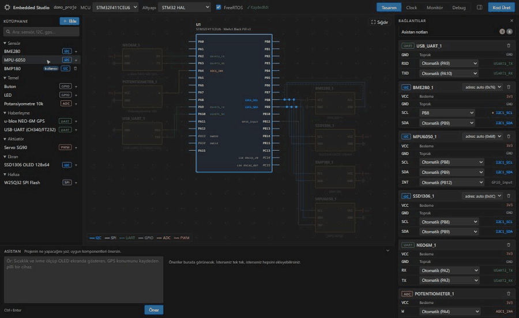
Task: Click Kod Üret button
Action: coord(501,7)
